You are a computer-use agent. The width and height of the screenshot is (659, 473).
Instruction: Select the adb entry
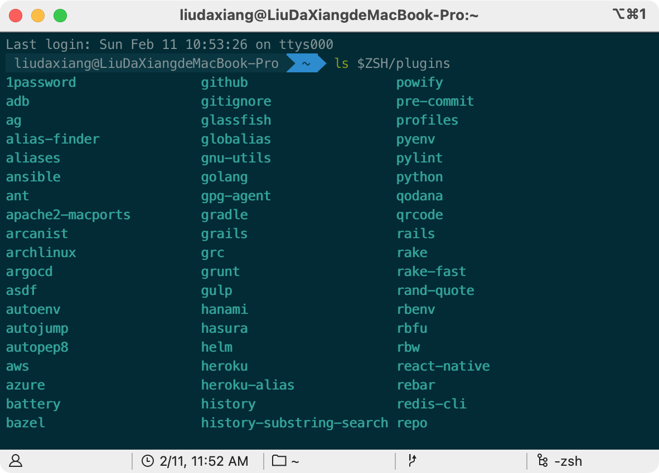18,101
